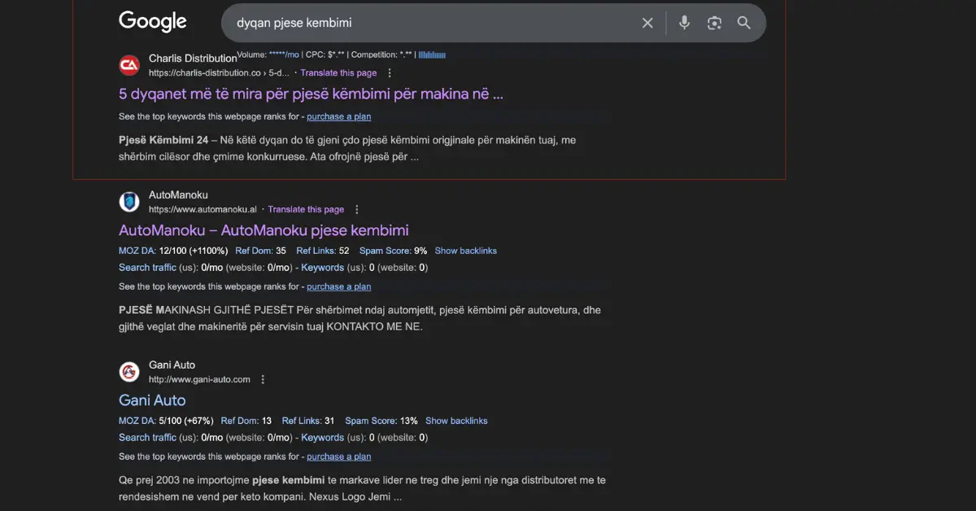Open three-dot menu for Gani Auto result
This screenshot has height=511, width=976.
[x=263, y=380]
